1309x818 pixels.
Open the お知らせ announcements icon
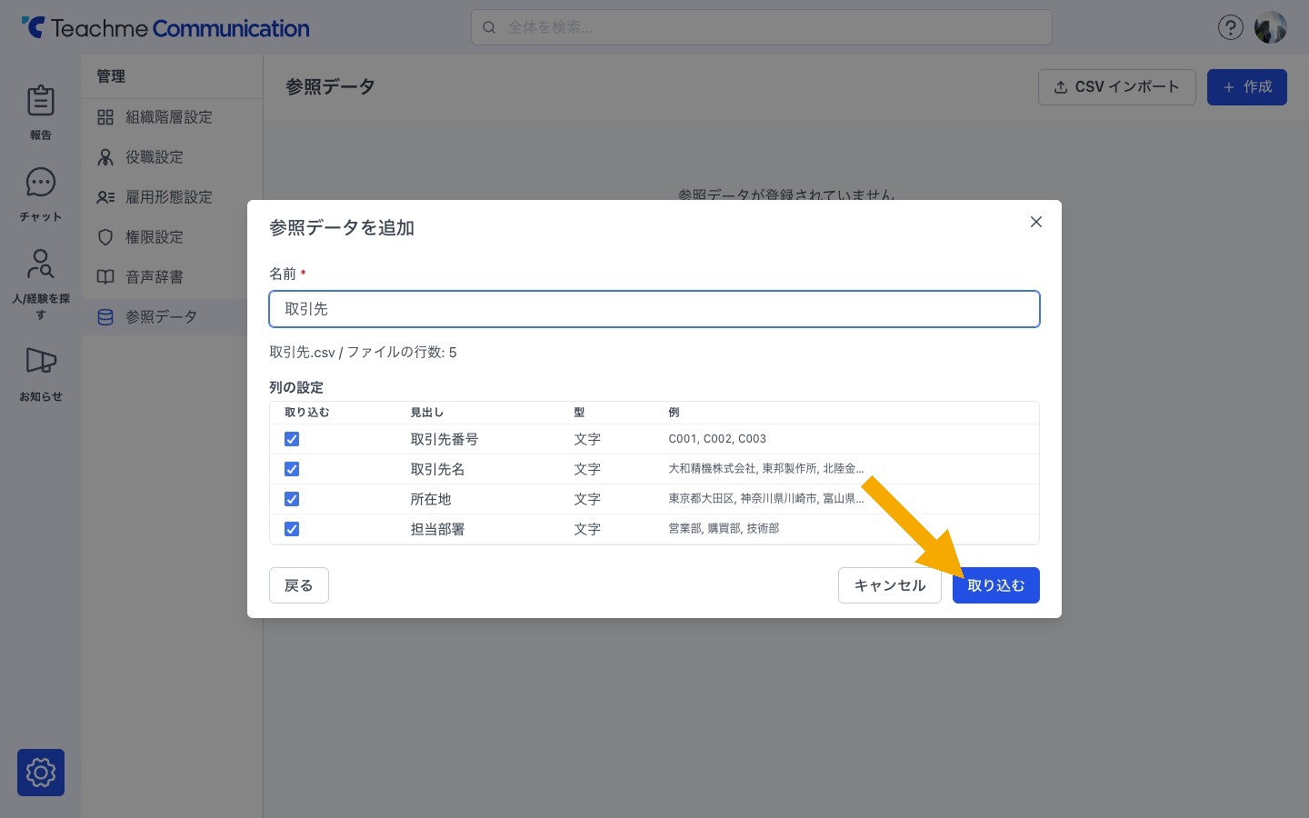click(x=41, y=374)
